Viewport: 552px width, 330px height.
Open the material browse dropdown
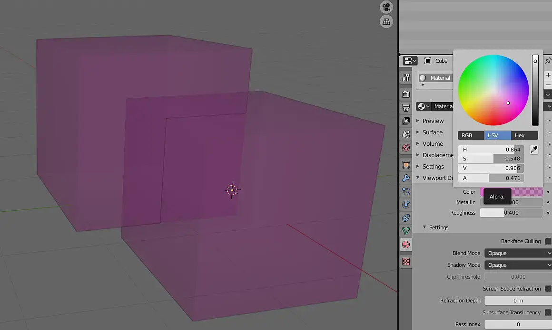point(424,106)
